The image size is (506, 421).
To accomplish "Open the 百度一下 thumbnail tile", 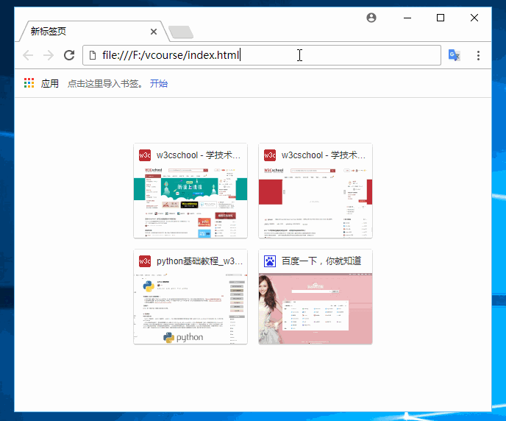I will point(316,305).
